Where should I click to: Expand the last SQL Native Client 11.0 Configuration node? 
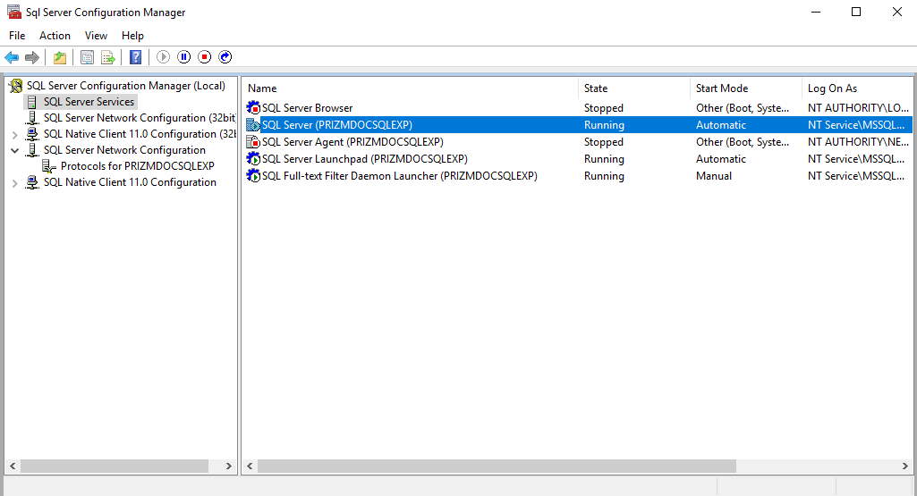pos(14,183)
